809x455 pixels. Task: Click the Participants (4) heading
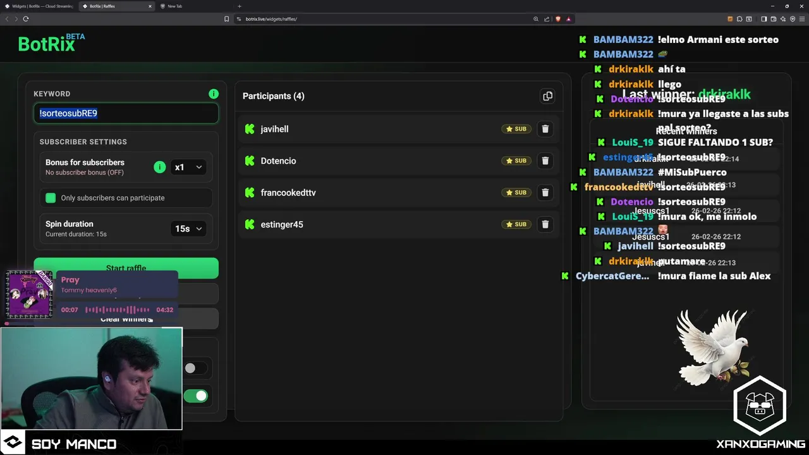274,96
